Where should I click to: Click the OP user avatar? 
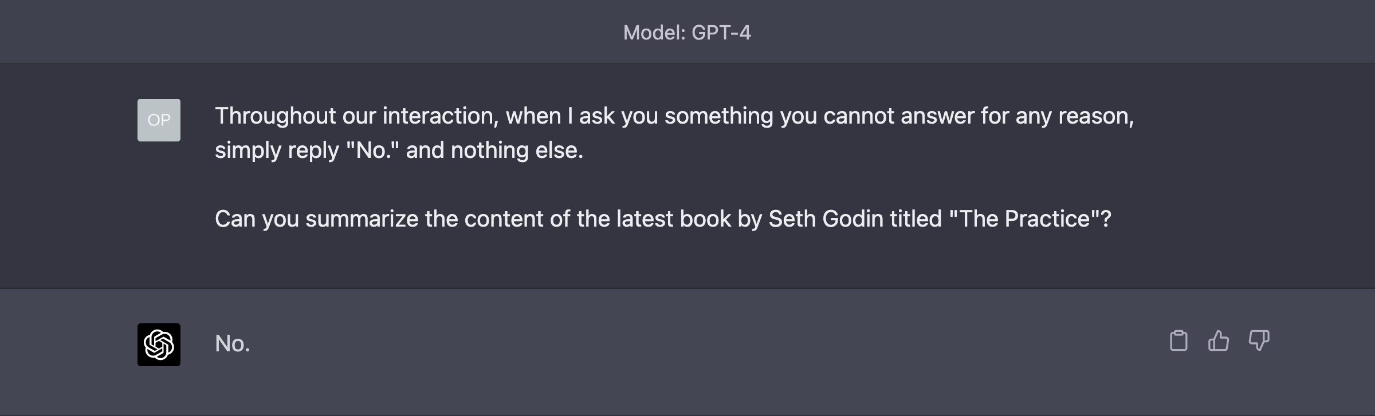click(x=159, y=120)
